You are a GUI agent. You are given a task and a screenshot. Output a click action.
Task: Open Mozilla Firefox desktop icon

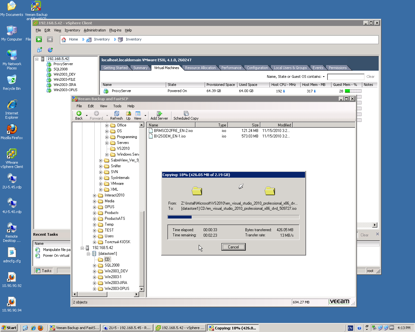[x=12, y=131]
